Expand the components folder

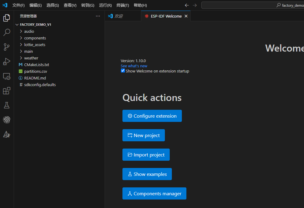click(35, 38)
